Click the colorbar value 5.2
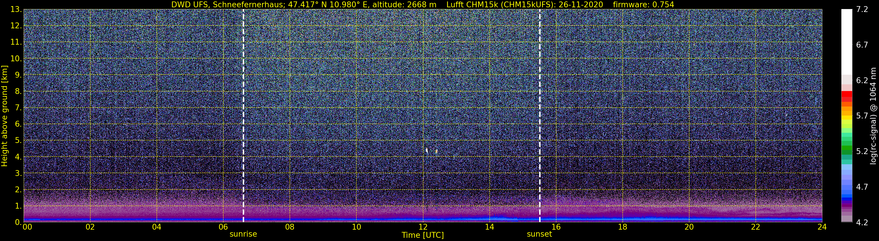 tap(862, 151)
